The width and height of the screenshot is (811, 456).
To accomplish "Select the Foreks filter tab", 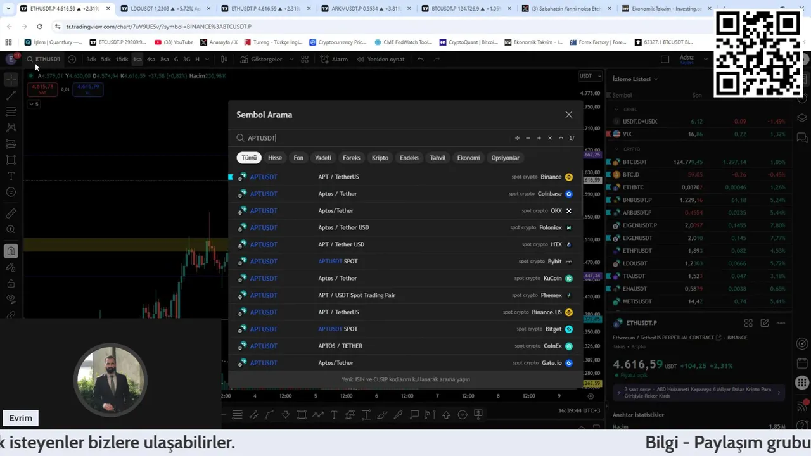I will (x=351, y=158).
